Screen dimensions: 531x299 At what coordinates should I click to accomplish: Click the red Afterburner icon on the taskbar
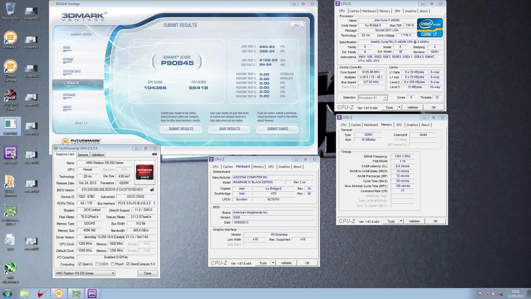[x=42, y=294]
